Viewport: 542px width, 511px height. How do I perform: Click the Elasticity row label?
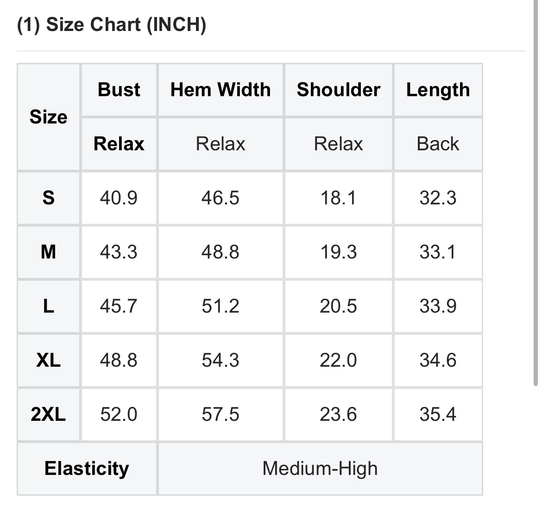click(87, 468)
